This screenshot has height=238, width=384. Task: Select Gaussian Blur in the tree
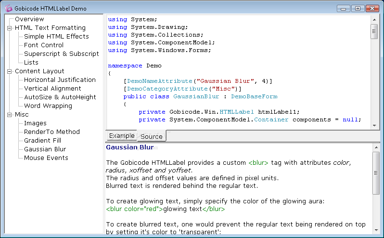pyautogui.click(x=45, y=149)
